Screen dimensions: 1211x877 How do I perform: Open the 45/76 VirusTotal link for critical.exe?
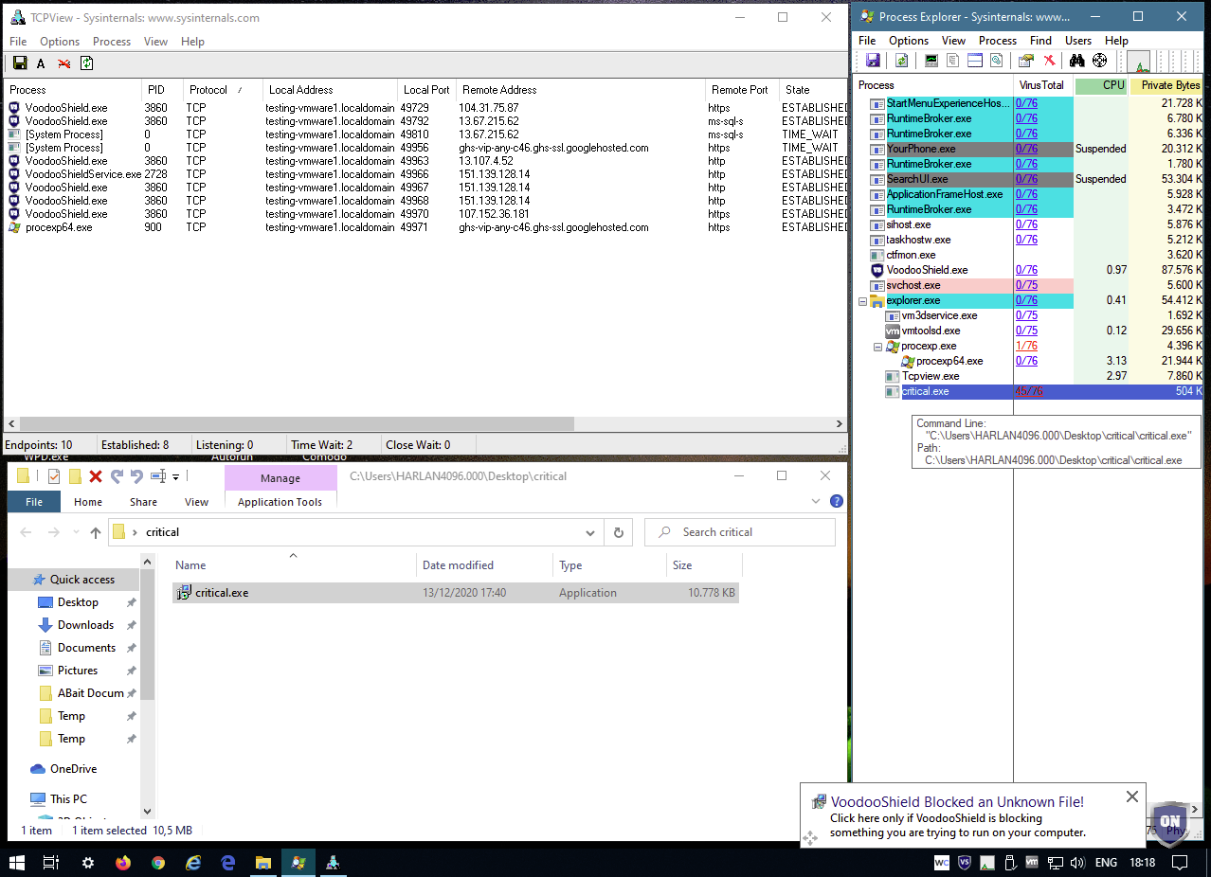click(x=1029, y=391)
